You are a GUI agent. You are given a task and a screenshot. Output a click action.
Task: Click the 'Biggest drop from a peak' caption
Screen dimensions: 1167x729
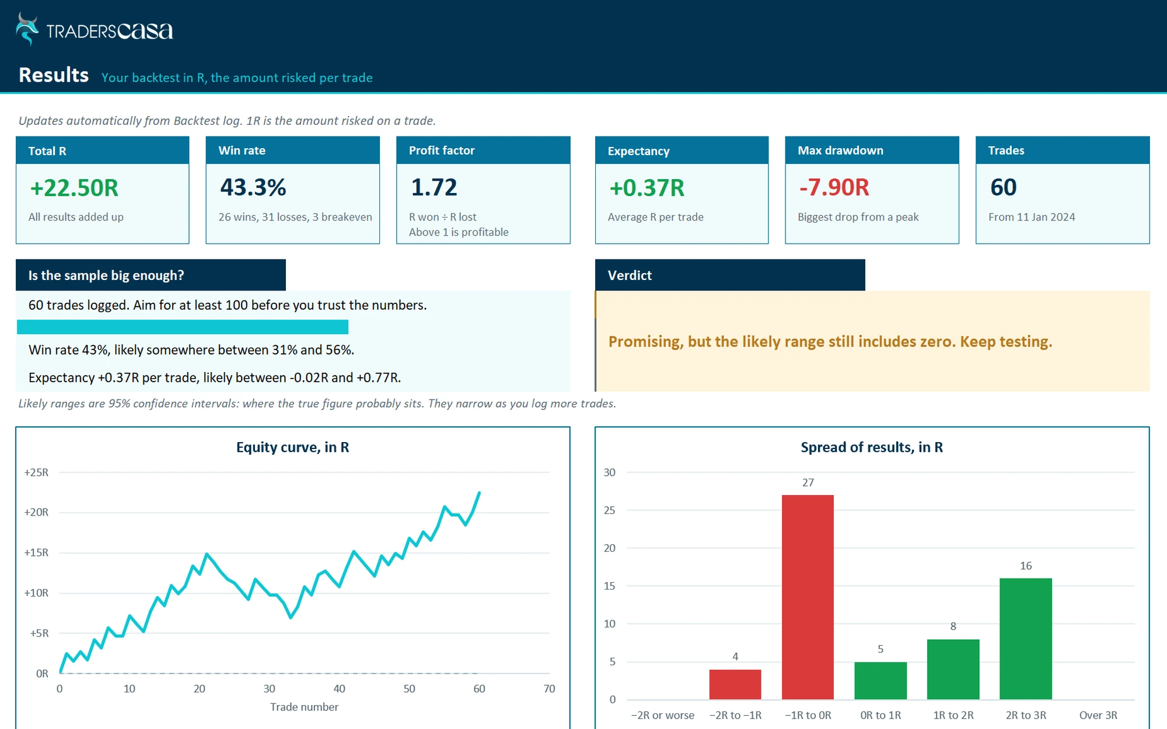[858, 217]
